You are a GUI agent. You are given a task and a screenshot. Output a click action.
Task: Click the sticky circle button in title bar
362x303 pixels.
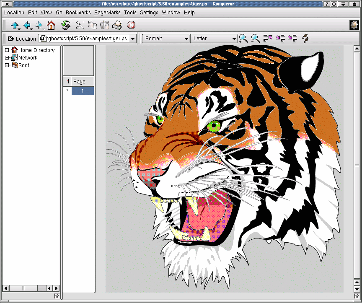334,4
